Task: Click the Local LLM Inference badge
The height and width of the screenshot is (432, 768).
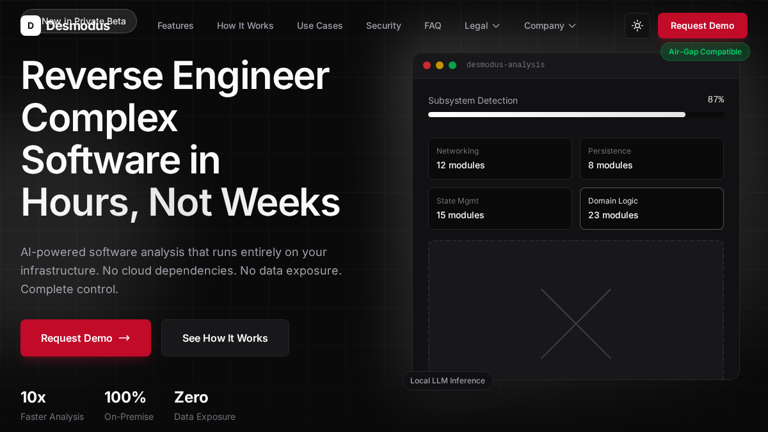Action: [447, 381]
